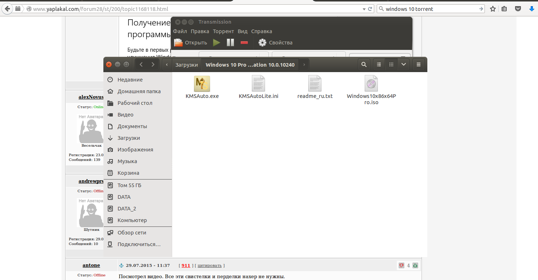The height and width of the screenshot is (280, 538).
Task: Click the 911 post number link
Action: (x=186, y=265)
